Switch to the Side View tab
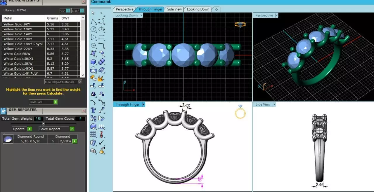374x192 pixels. coord(174,9)
